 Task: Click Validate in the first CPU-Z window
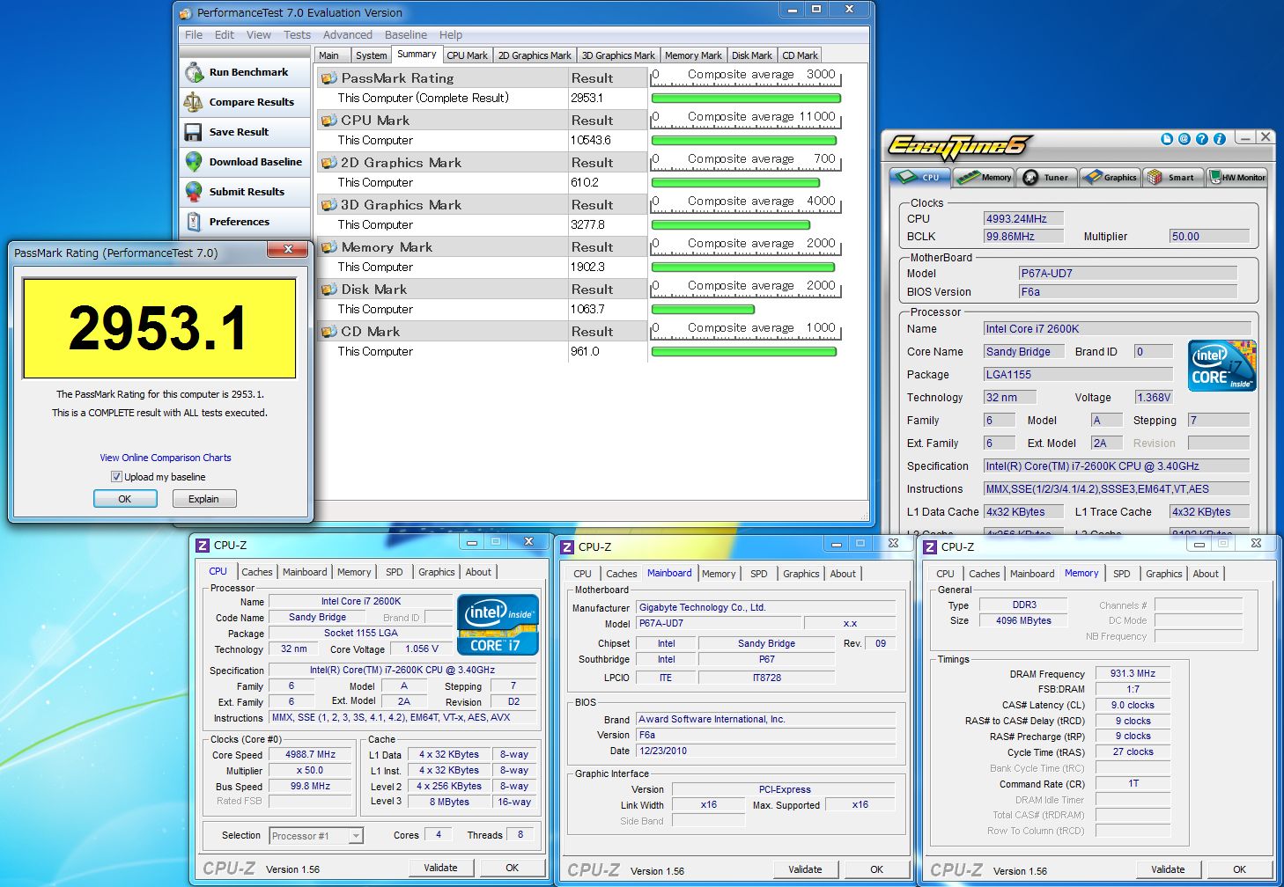pyautogui.click(x=440, y=868)
